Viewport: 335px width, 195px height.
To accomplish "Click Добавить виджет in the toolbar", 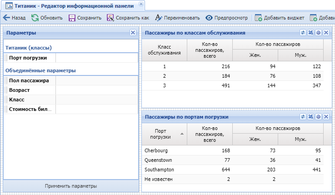I will click(x=280, y=18).
